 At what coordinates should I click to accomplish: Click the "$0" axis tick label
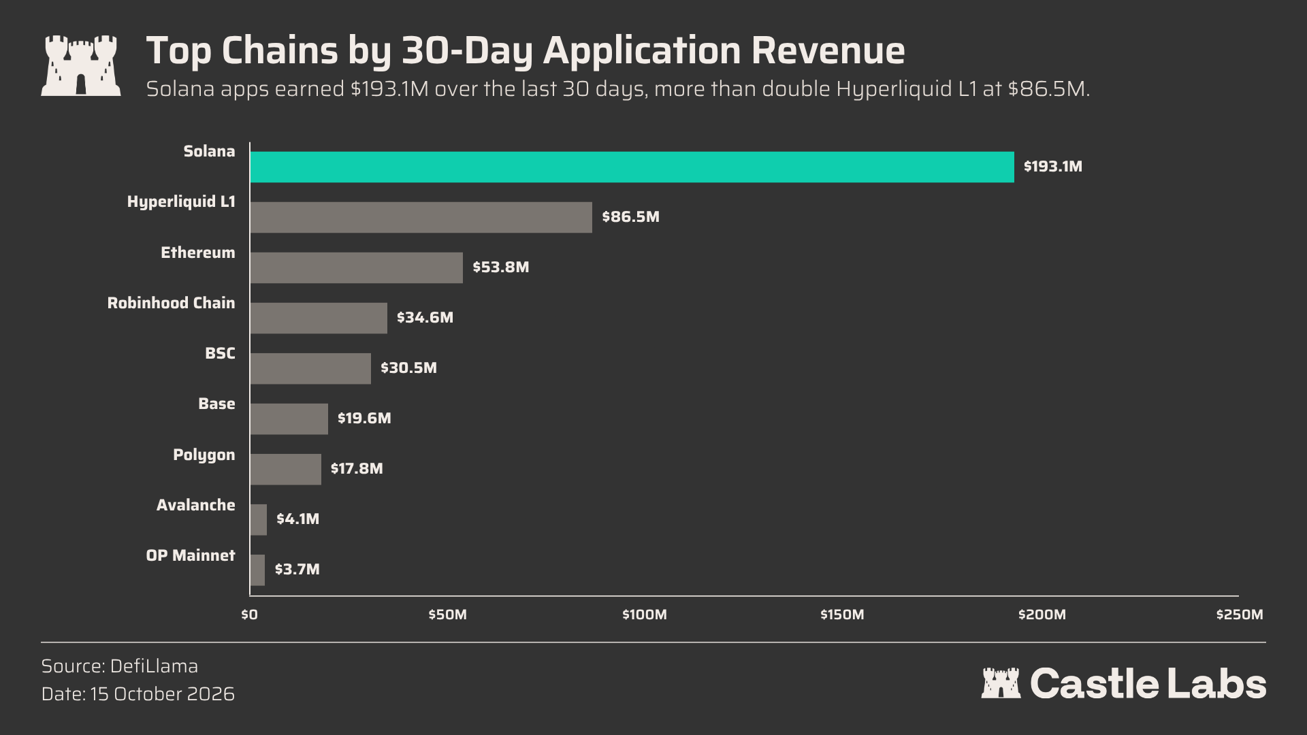tap(249, 615)
